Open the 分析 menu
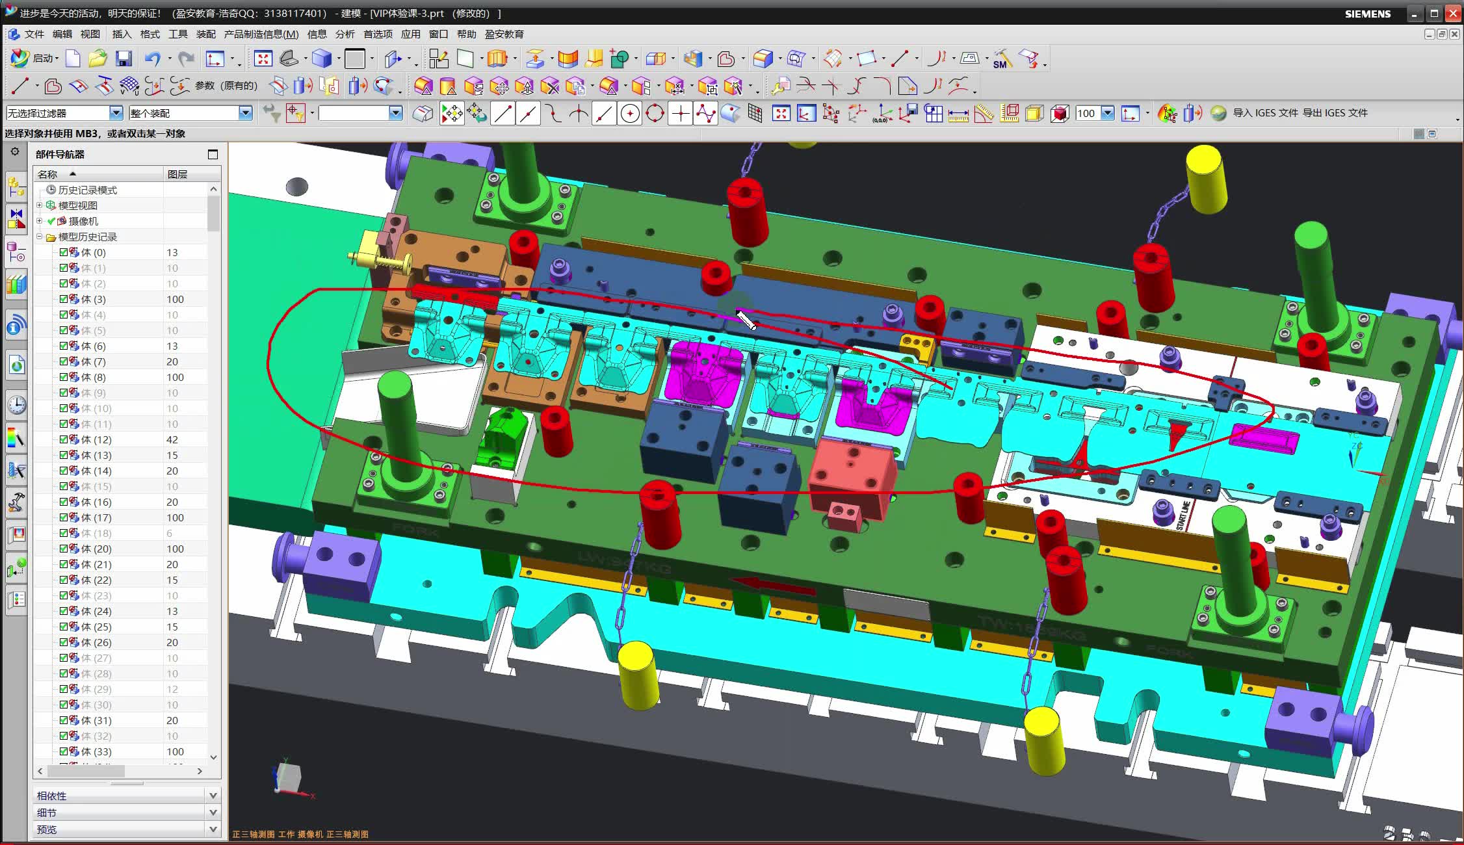The height and width of the screenshot is (845, 1464). point(345,34)
